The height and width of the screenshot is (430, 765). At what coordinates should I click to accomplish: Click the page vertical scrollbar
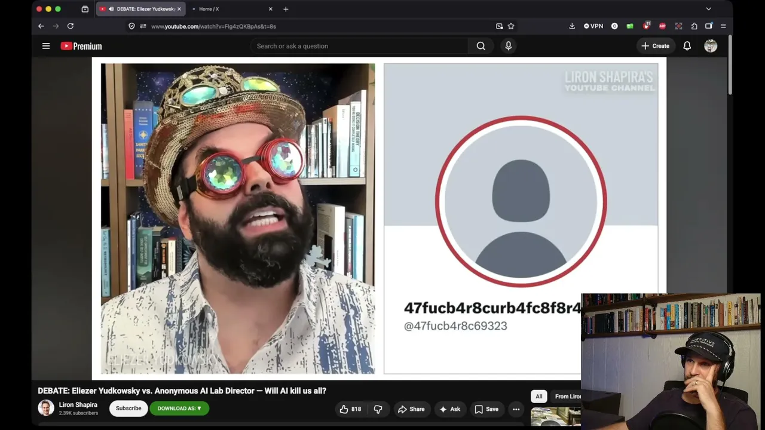[x=730, y=64]
